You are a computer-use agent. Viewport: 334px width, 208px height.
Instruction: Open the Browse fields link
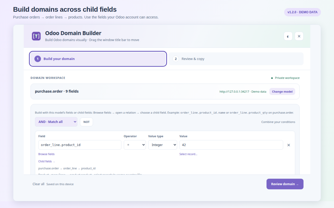(46, 154)
